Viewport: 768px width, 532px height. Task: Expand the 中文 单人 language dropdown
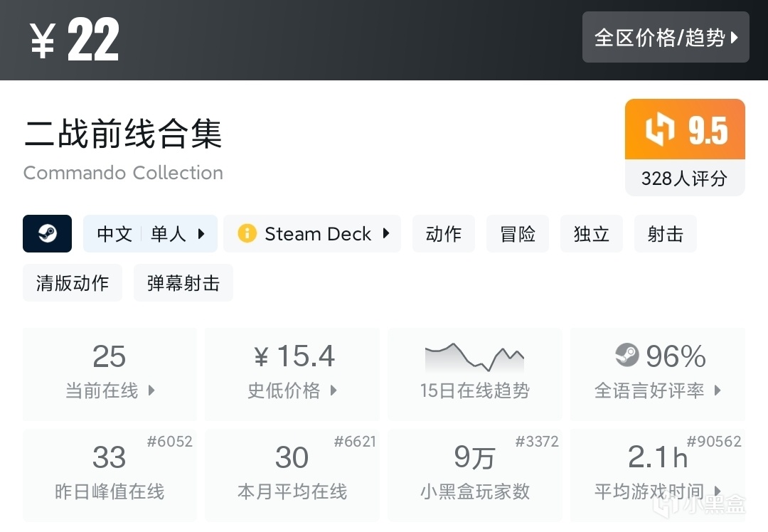pyautogui.click(x=201, y=234)
